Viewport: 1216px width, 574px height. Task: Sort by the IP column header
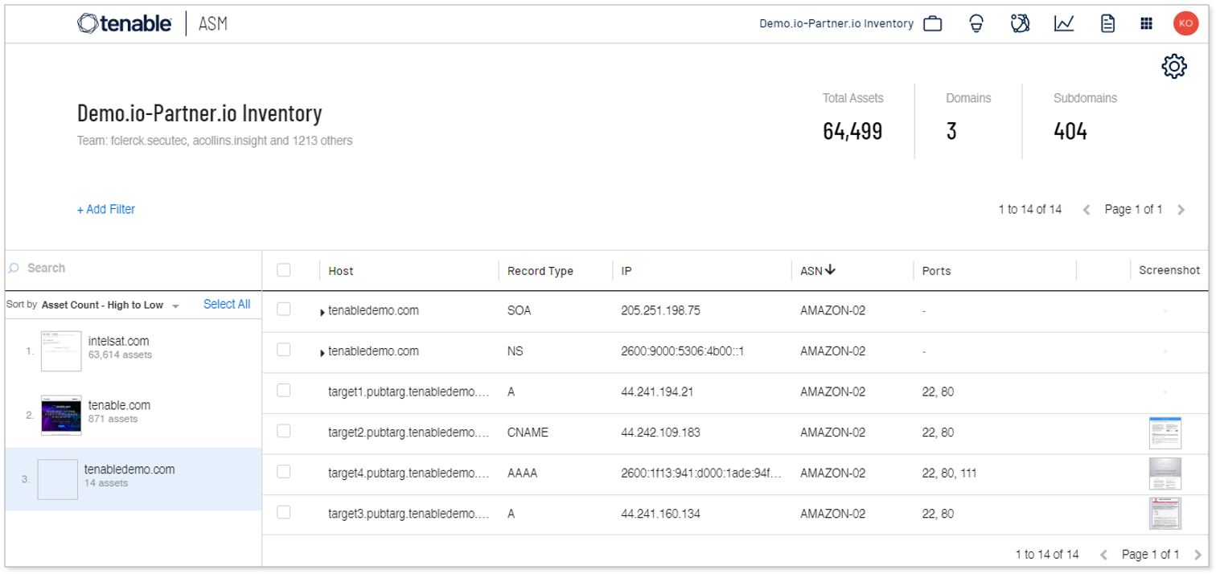[x=626, y=271]
